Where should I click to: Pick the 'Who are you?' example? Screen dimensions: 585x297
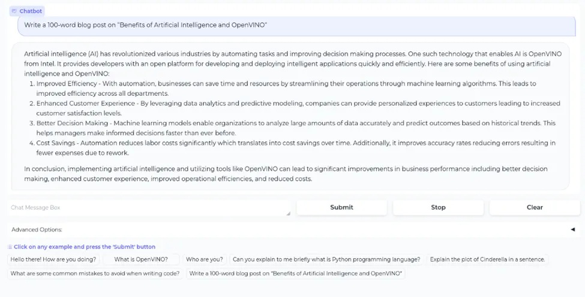(205, 259)
